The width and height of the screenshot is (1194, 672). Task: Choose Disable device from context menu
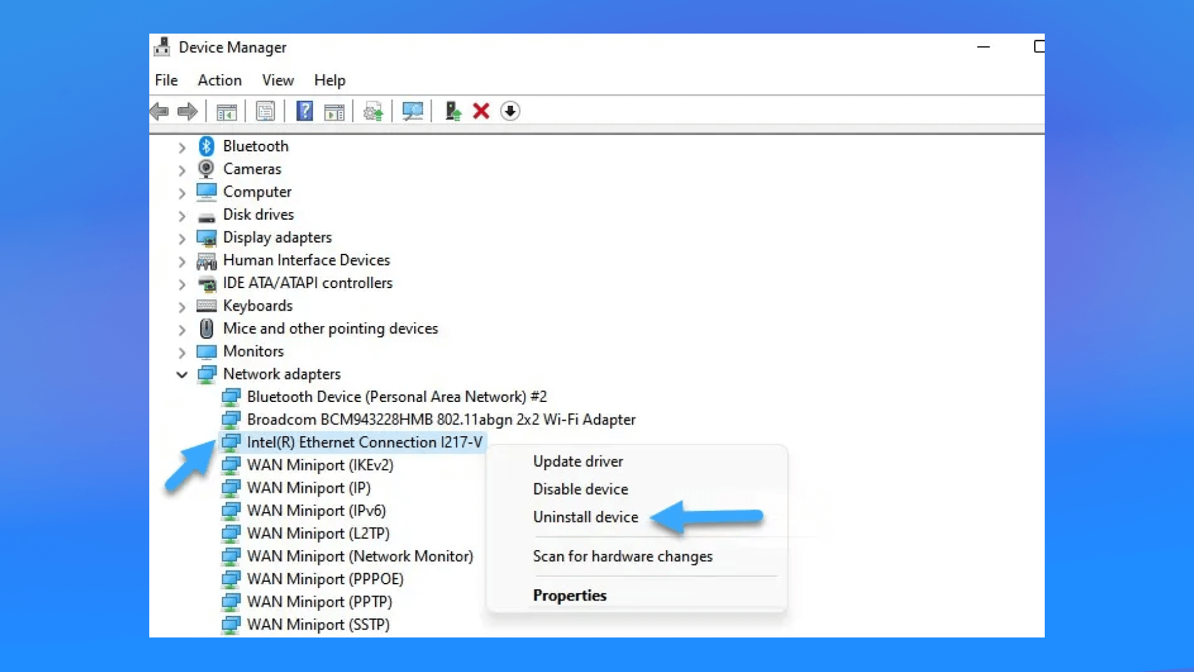pos(580,489)
